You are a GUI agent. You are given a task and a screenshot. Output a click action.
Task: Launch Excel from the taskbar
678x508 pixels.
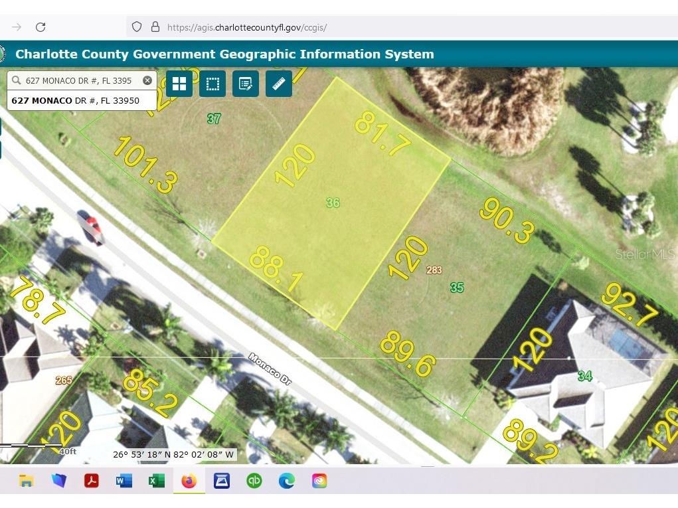156,480
